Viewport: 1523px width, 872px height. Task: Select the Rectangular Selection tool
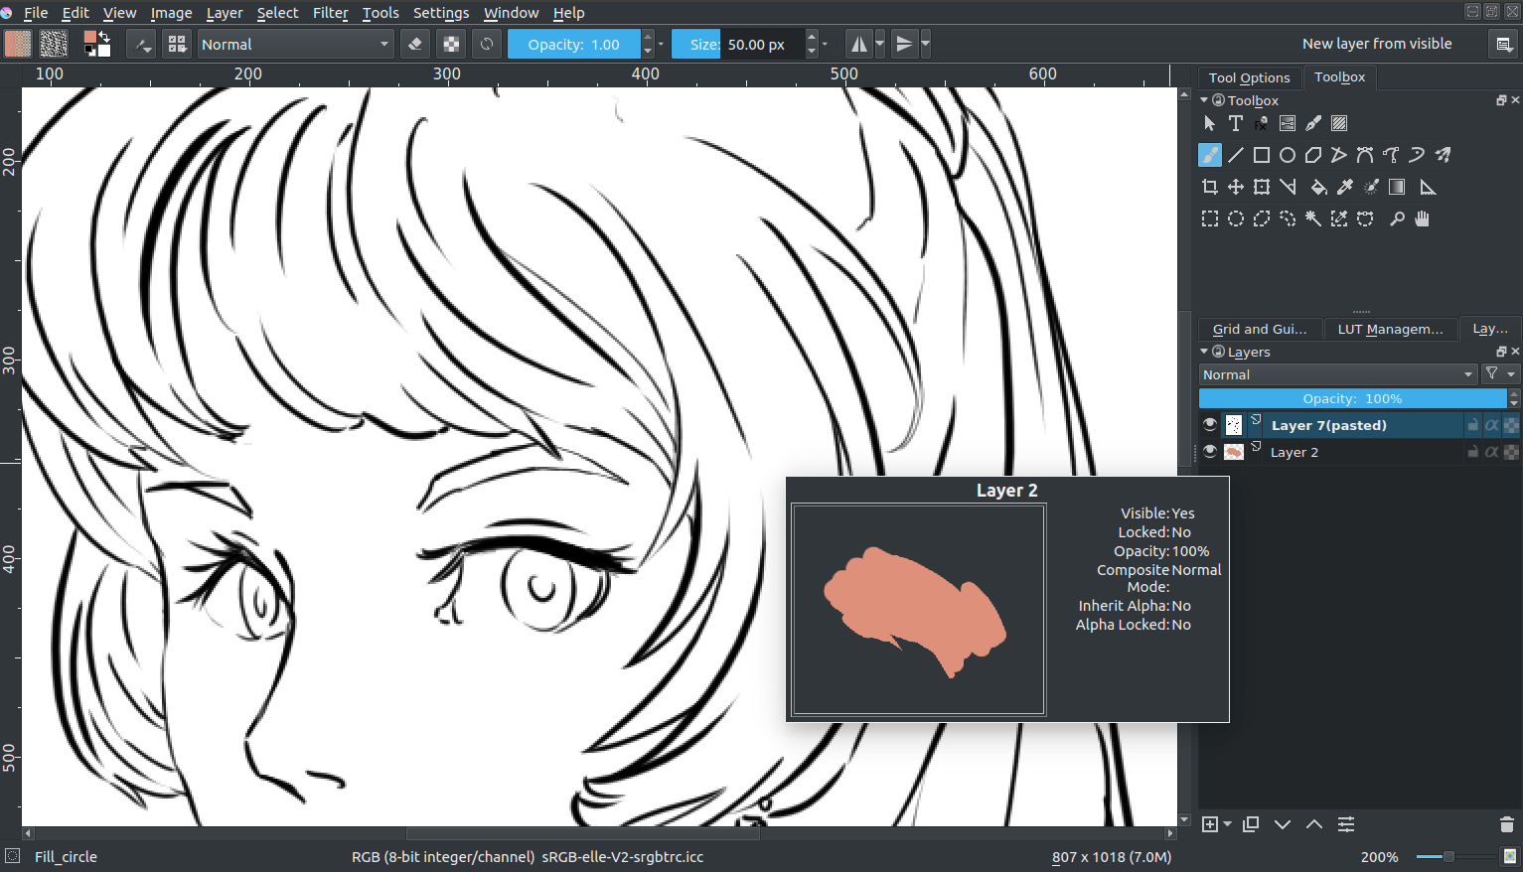pyautogui.click(x=1210, y=218)
